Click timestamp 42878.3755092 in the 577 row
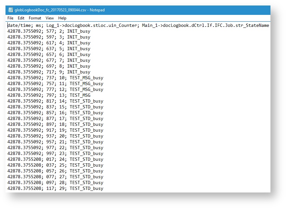This screenshot has width=286, height=208. pyautogui.click(x=24, y=31)
